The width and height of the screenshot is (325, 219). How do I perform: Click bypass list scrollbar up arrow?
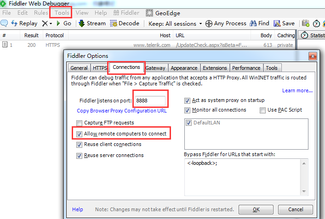(304, 163)
